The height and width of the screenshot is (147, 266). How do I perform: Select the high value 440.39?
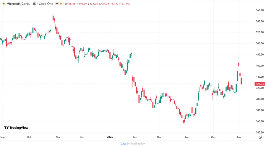pyautogui.click(x=82, y=4)
